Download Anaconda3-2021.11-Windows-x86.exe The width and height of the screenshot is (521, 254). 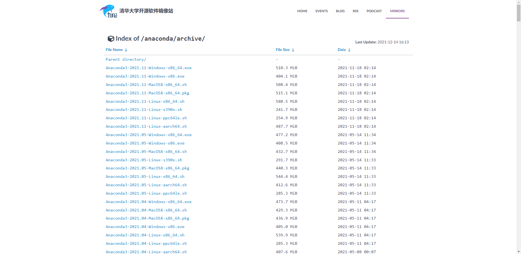145,76
